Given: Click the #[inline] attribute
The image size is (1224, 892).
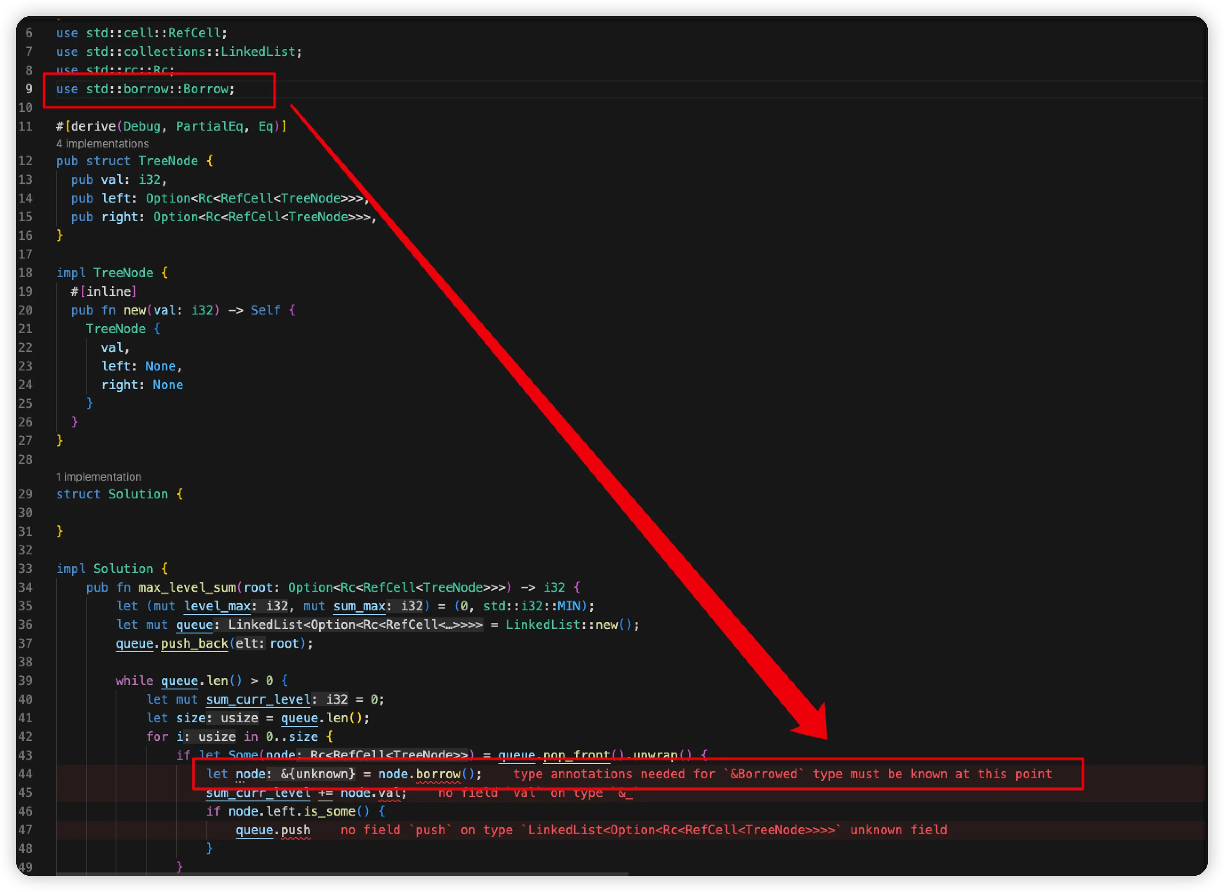Looking at the screenshot, I should click(x=104, y=291).
